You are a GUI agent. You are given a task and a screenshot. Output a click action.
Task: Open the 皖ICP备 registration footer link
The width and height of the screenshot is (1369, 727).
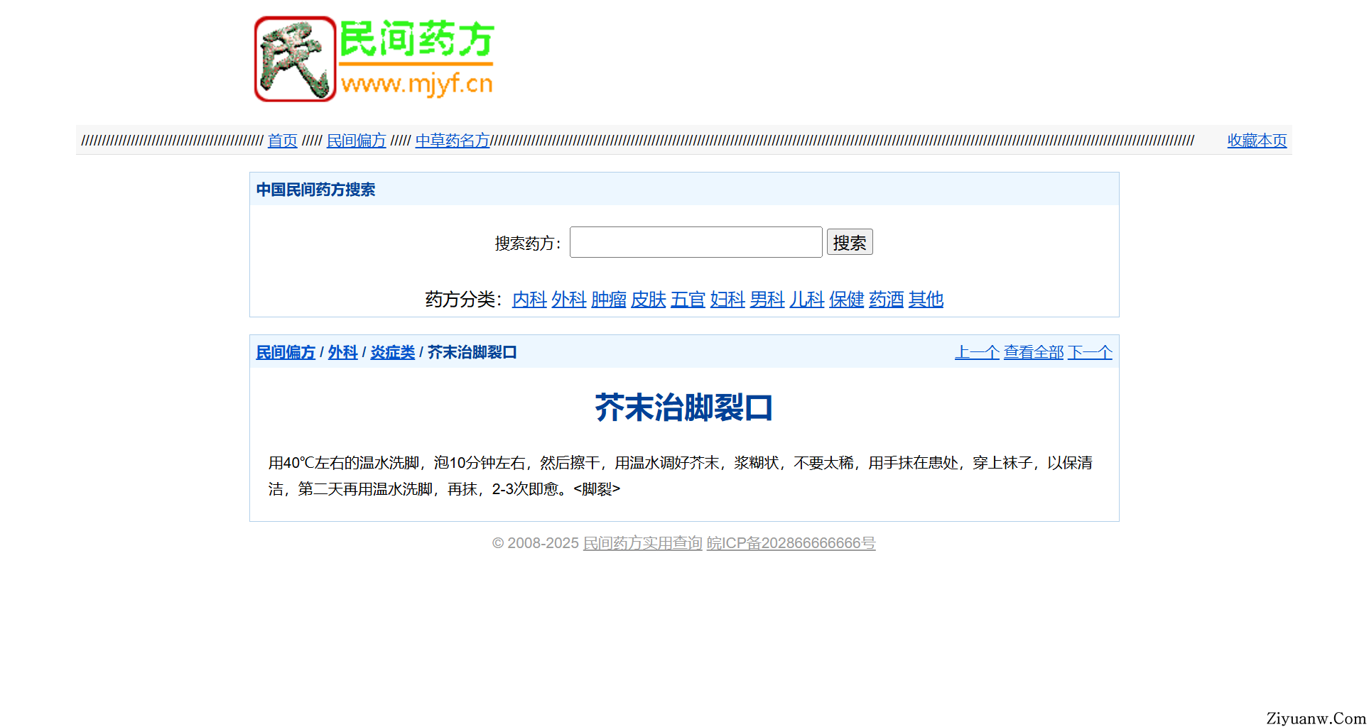(791, 543)
